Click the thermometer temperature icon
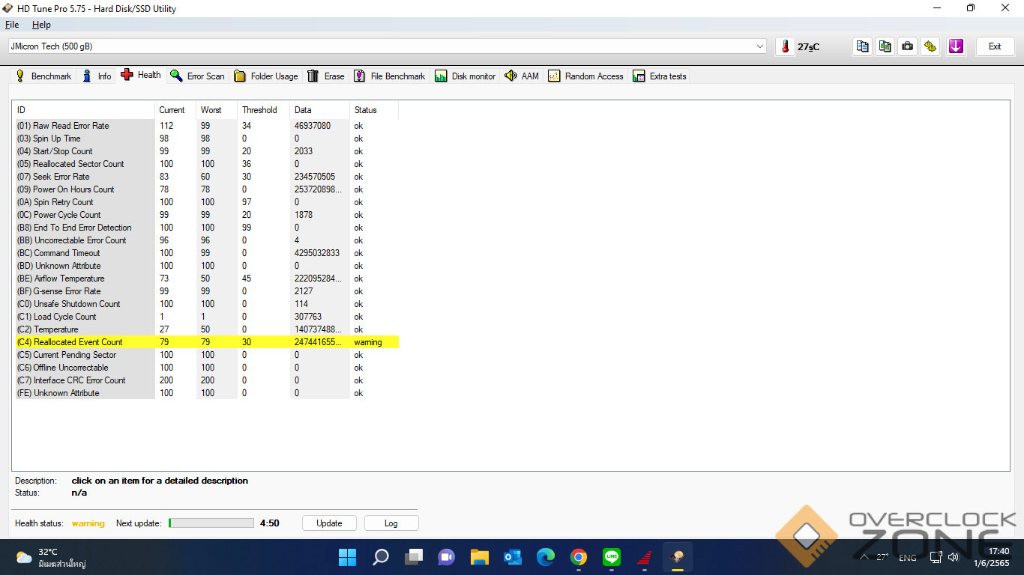Screen dimensions: 1024x575 point(785,46)
